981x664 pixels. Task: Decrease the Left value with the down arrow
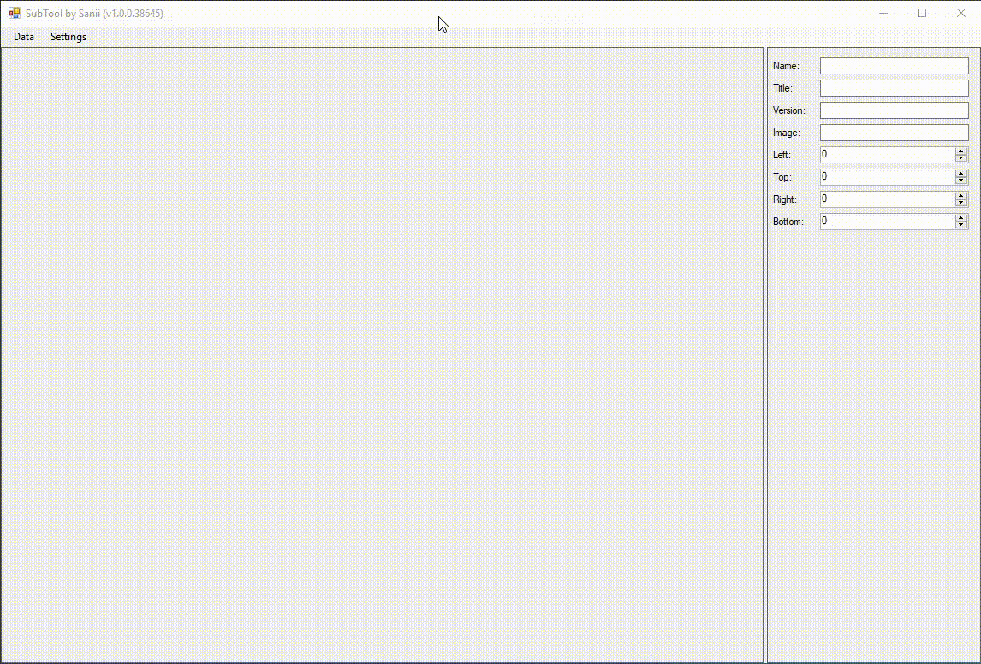coord(961,158)
